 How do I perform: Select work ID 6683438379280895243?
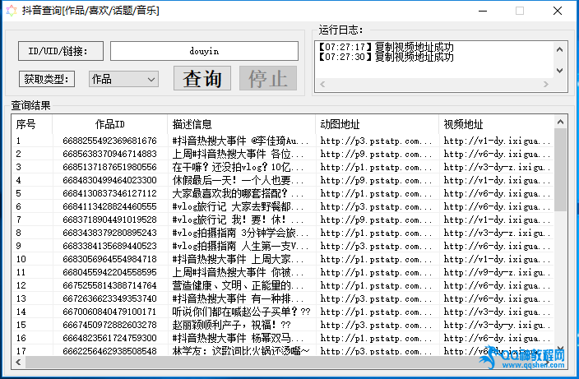pyautogui.click(x=109, y=233)
